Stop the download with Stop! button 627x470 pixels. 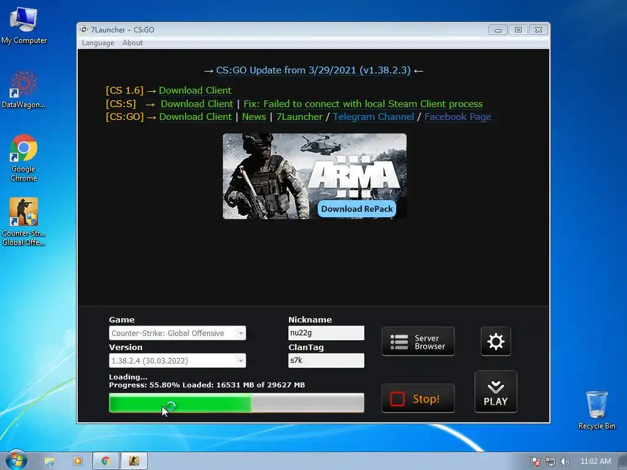[x=418, y=398]
